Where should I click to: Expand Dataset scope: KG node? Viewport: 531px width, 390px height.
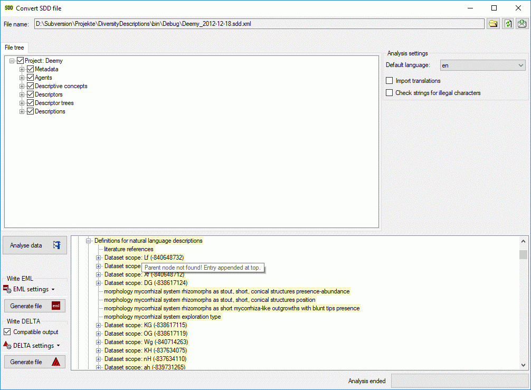[x=98, y=325]
